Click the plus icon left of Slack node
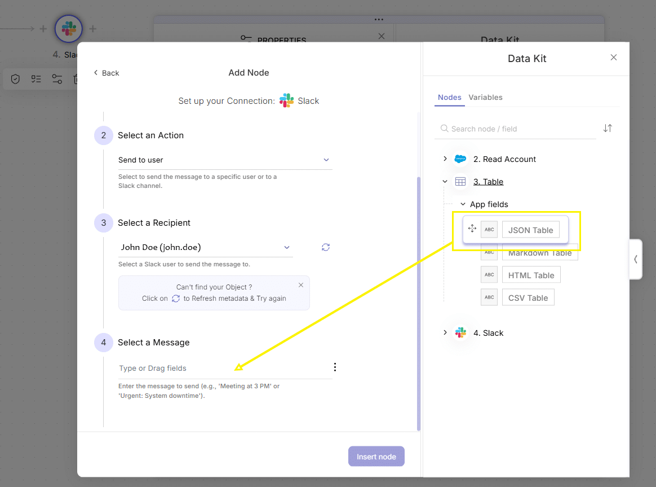The height and width of the screenshot is (487, 656). pyautogui.click(x=43, y=29)
